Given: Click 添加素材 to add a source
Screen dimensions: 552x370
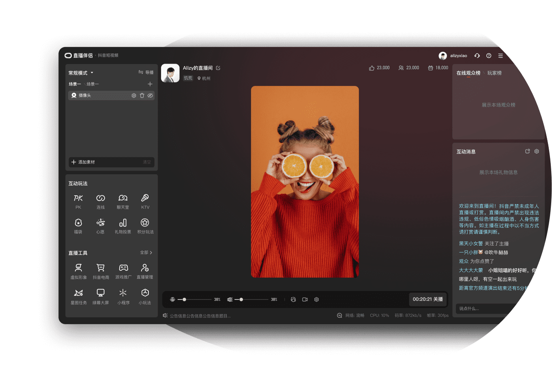Looking at the screenshot, I should tap(83, 162).
